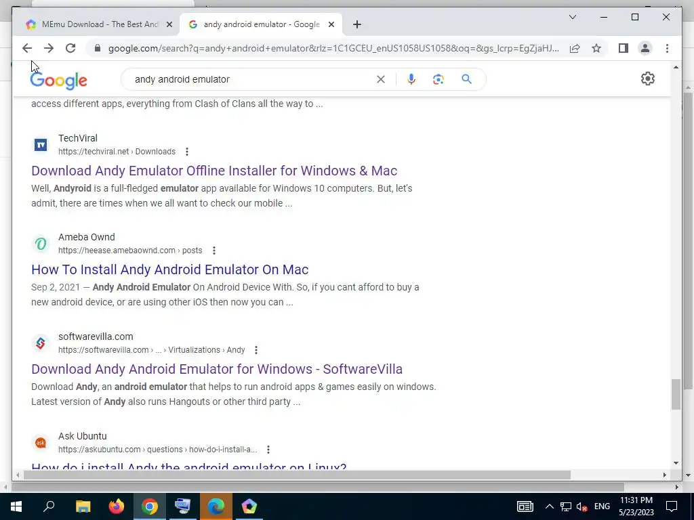Click the page horizontal scrollbar thumb
Screen dimensions: 694x520
(297, 475)
